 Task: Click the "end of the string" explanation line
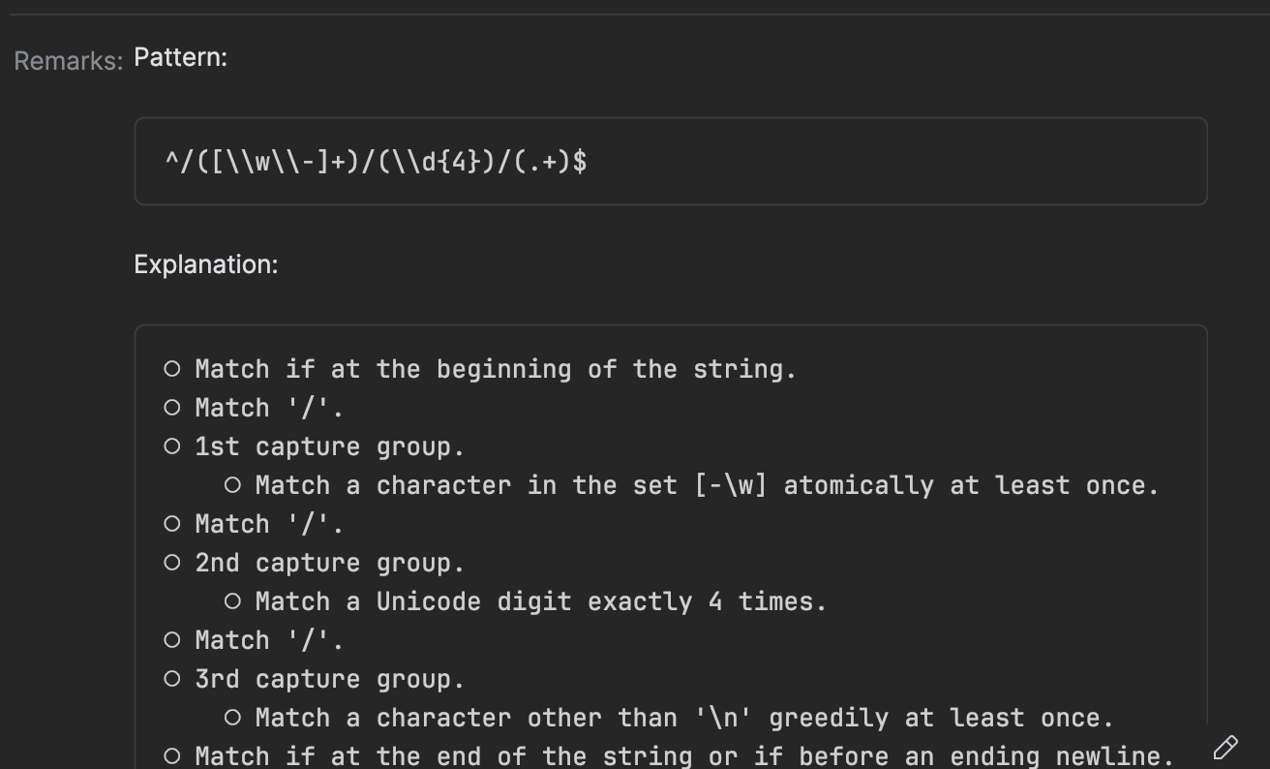click(683, 755)
